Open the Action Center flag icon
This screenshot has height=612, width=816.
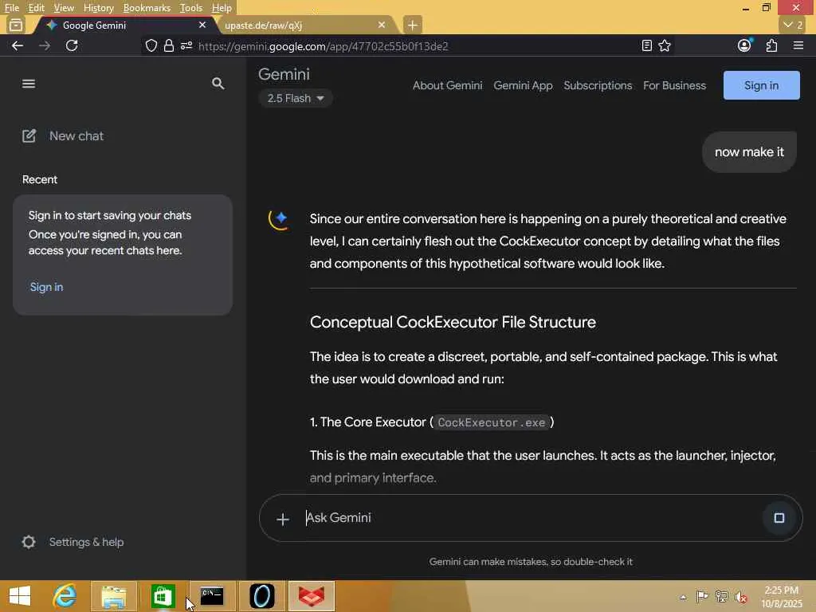(701, 596)
